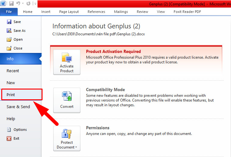Open the Save & Send section
This screenshot has height=157, width=231.
18,107
